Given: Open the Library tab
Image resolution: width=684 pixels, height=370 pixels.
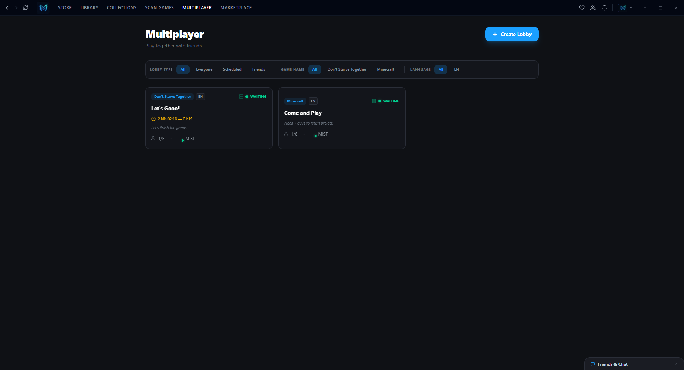Looking at the screenshot, I should (89, 7).
